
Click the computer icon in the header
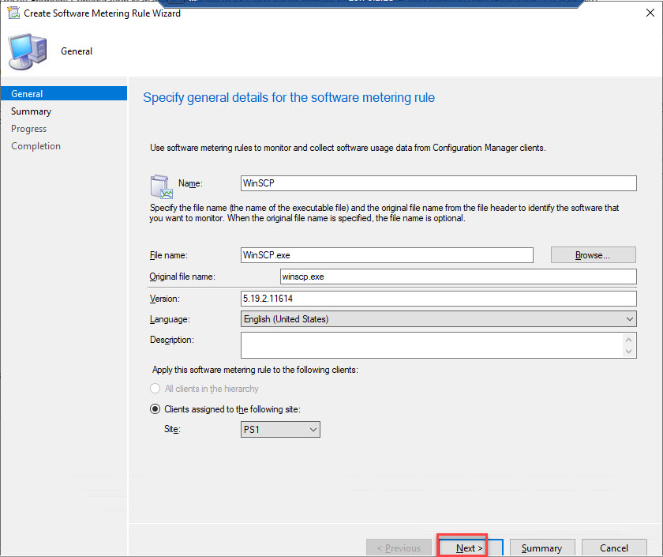pyautogui.click(x=26, y=52)
